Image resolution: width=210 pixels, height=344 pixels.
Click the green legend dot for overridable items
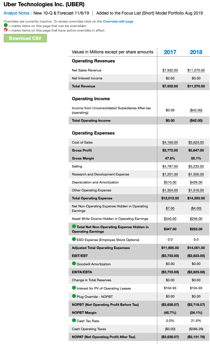pos(6,25)
